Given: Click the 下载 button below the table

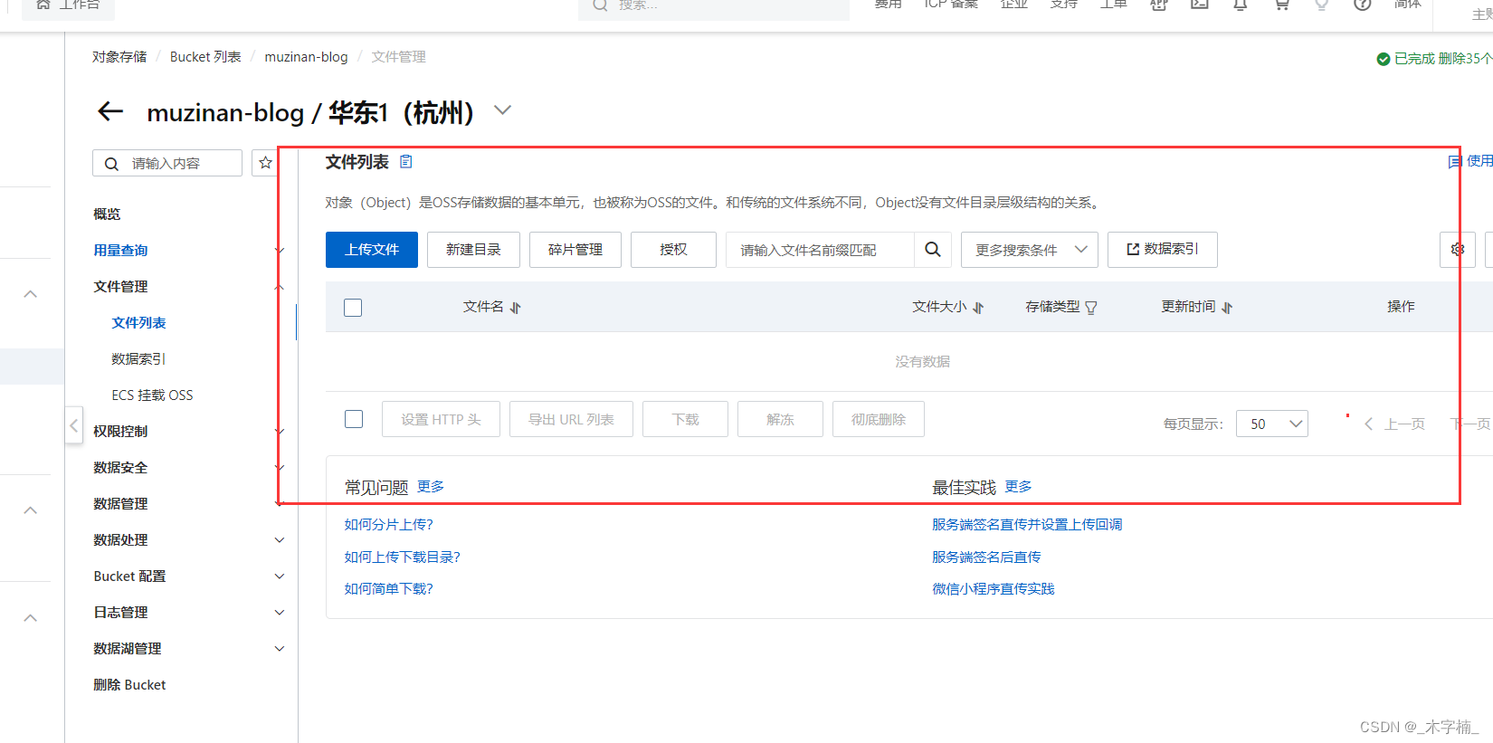Looking at the screenshot, I should click(685, 419).
